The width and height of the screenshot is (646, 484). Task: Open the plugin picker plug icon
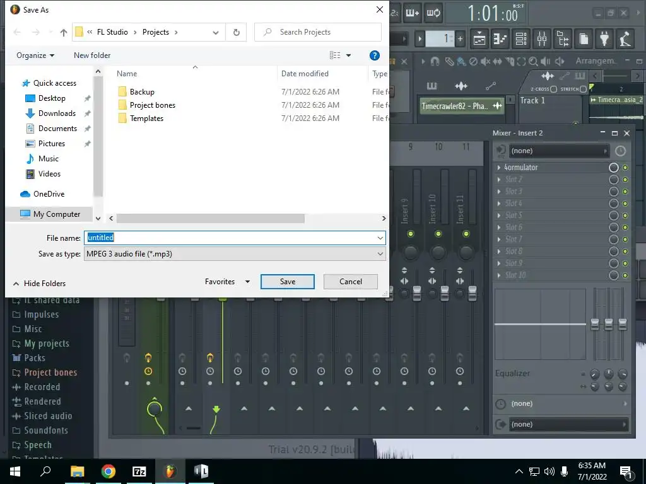pos(604,39)
